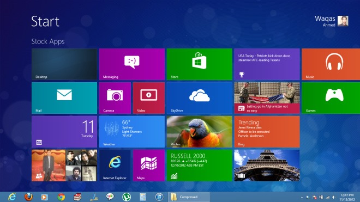The width and height of the screenshot is (360, 202).
Task: Launch the Internet Explorer tile
Action: tap(115, 166)
